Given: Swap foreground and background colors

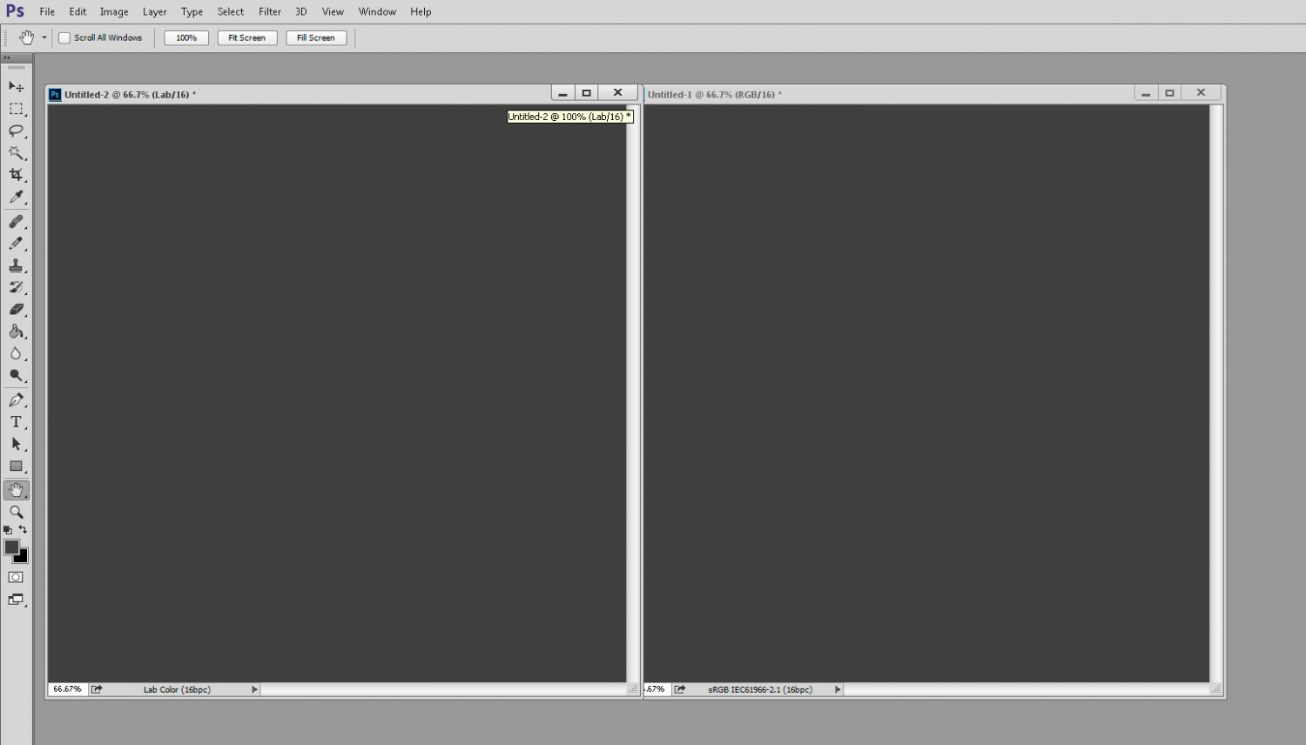Looking at the screenshot, I should click(x=23, y=529).
